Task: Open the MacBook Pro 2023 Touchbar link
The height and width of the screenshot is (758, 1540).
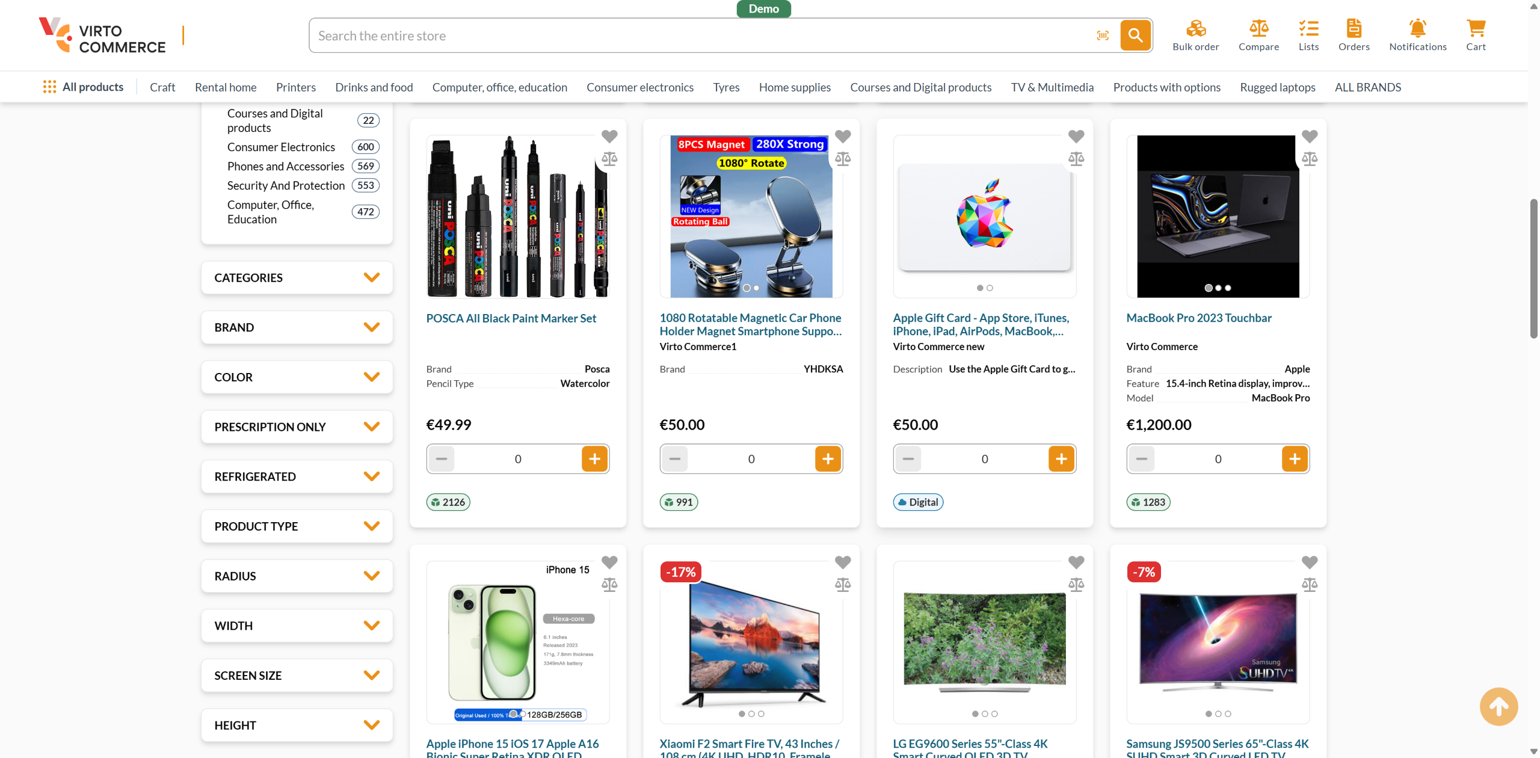Action: pos(1198,318)
